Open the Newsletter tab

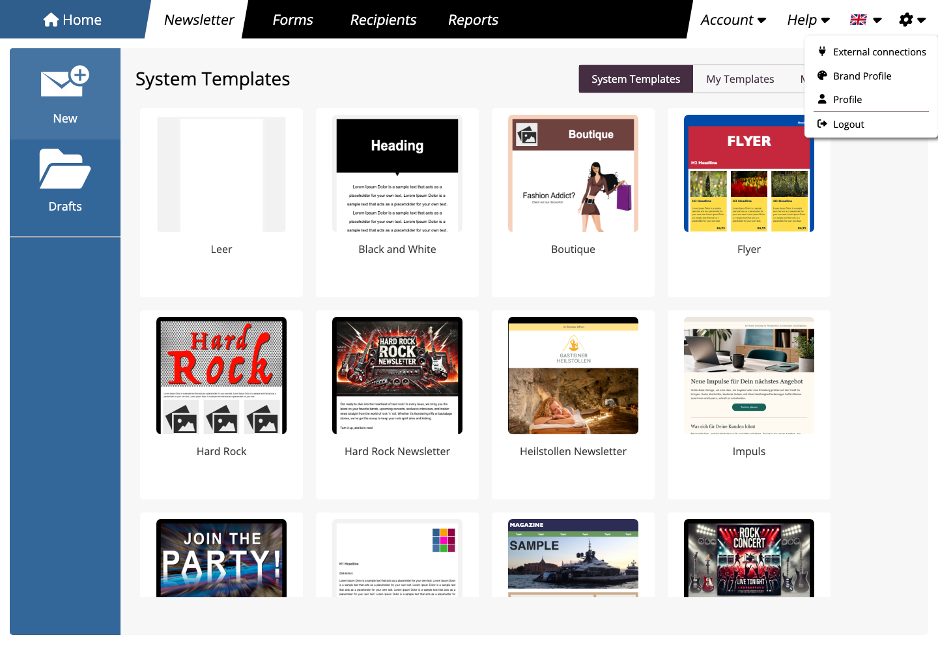pos(199,20)
